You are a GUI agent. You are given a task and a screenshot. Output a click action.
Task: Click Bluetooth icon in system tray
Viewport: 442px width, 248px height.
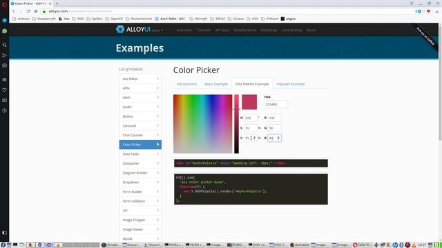point(401,245)
